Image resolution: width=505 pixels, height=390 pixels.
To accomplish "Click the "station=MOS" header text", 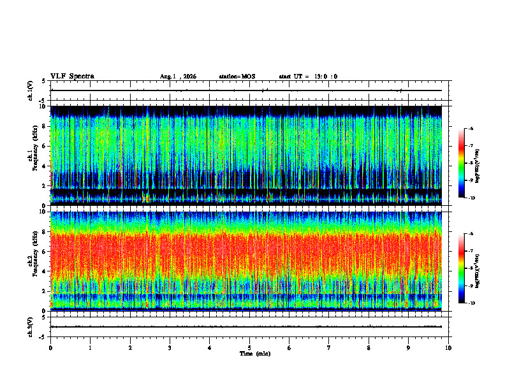I will click(237, 76).
